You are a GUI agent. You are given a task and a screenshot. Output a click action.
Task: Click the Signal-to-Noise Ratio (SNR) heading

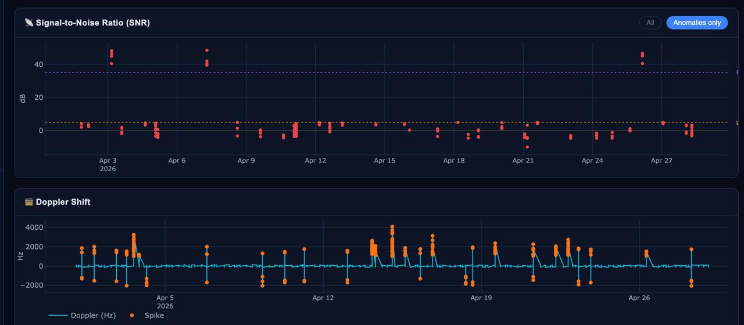[93, 23]
